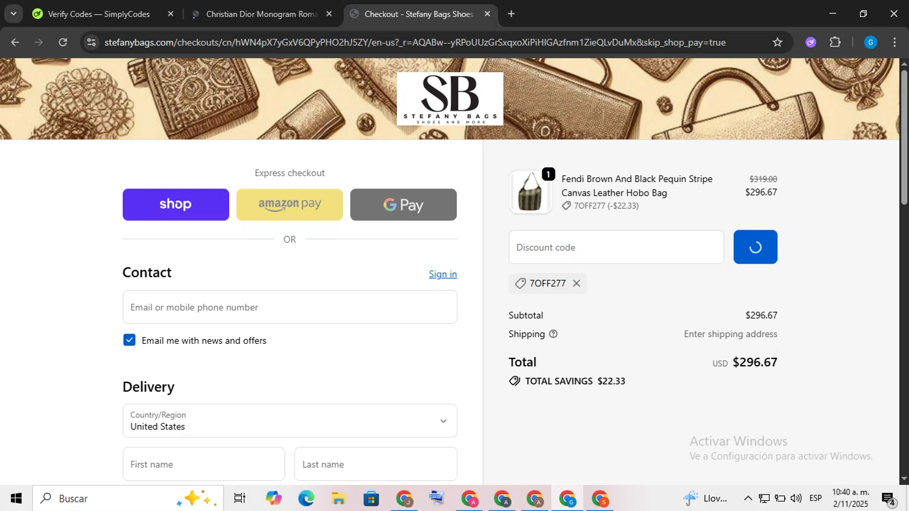Click the address bar URL
909x511 pixels.
coord(415,42)
